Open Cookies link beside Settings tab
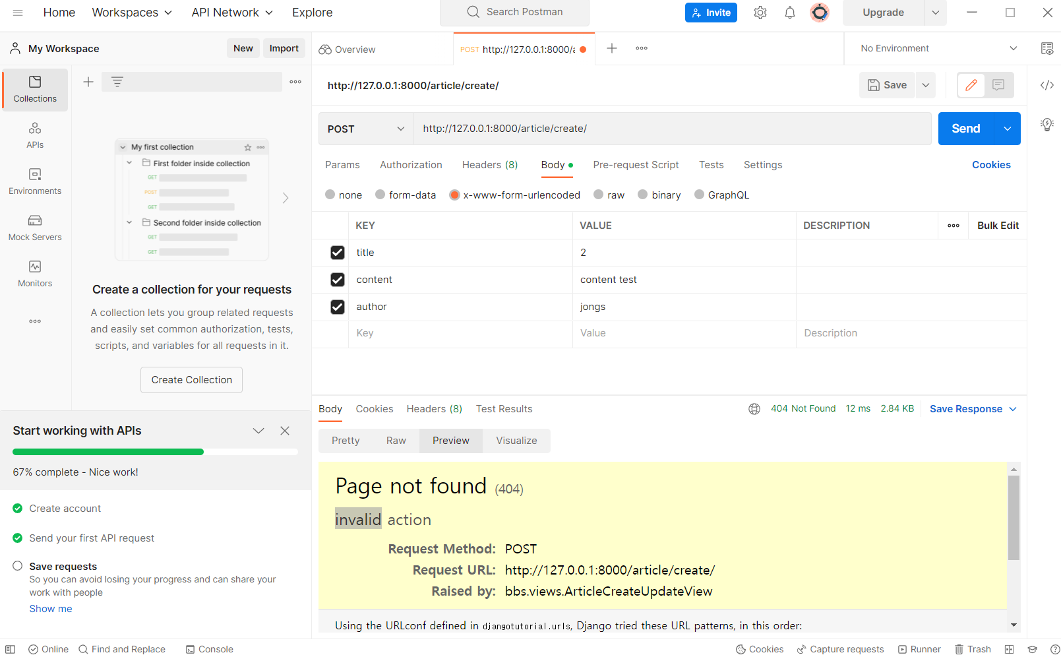Viewport: 1061px width, 657px height. click(x=991, y=165)
